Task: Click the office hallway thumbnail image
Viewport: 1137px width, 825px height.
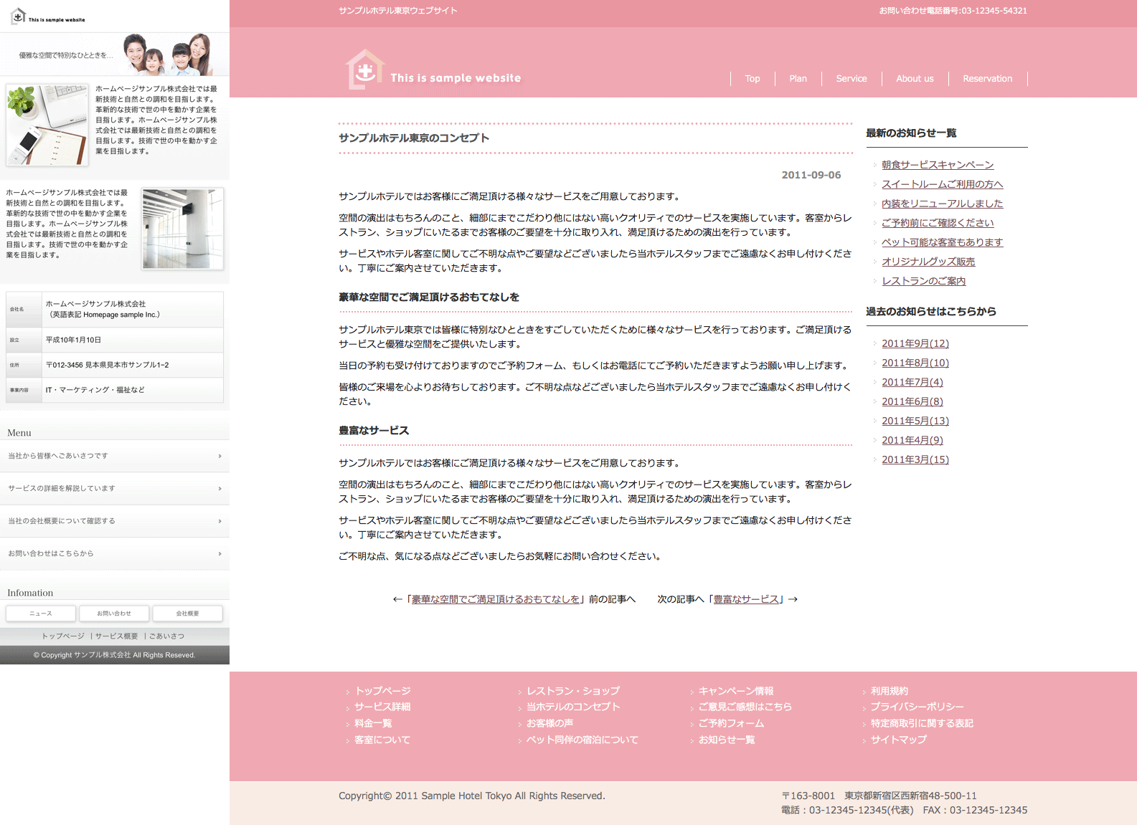Action: pyautogui.click(x=183, y=229)
